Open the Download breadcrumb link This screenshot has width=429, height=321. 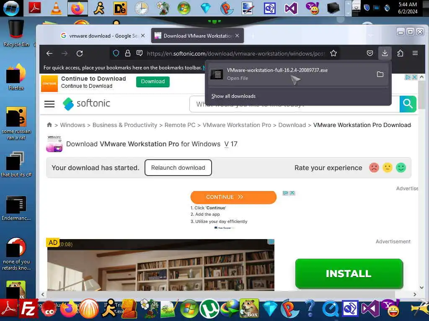click(x=292, y=125)
